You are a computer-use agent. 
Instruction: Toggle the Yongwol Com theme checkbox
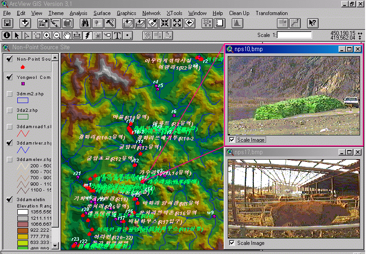[x=10, y=77]
